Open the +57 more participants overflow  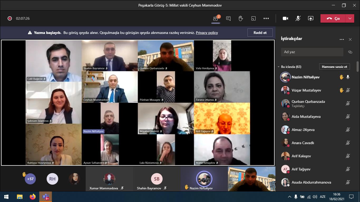click(x=30, y=179)
